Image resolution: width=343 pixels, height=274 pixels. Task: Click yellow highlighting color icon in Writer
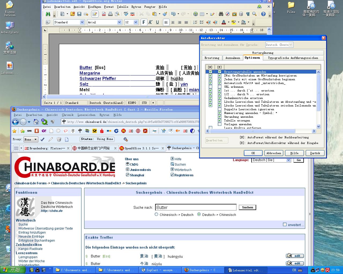pos(234,22)
